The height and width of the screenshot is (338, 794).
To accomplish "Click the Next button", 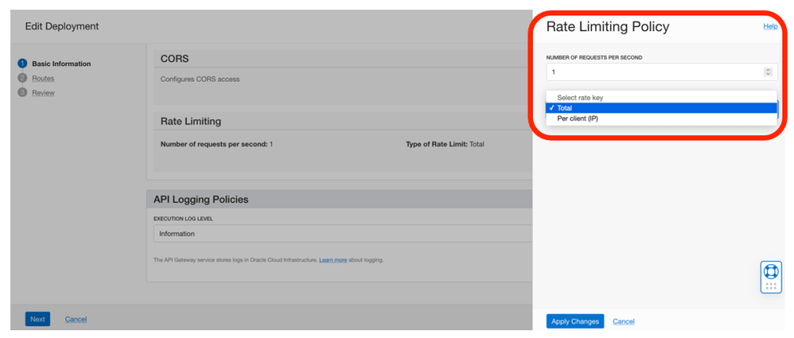I will [37, 319].
